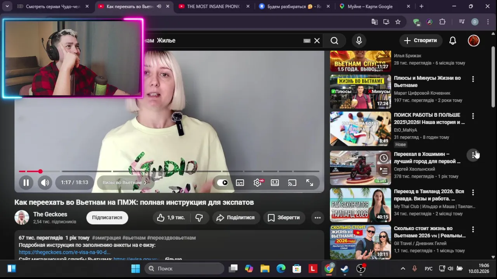
Task: Open YouTube account avatar menu
Action: pos(474,40)
